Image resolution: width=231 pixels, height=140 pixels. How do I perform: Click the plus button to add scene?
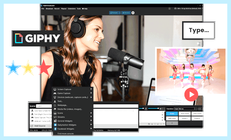point(172,123)
